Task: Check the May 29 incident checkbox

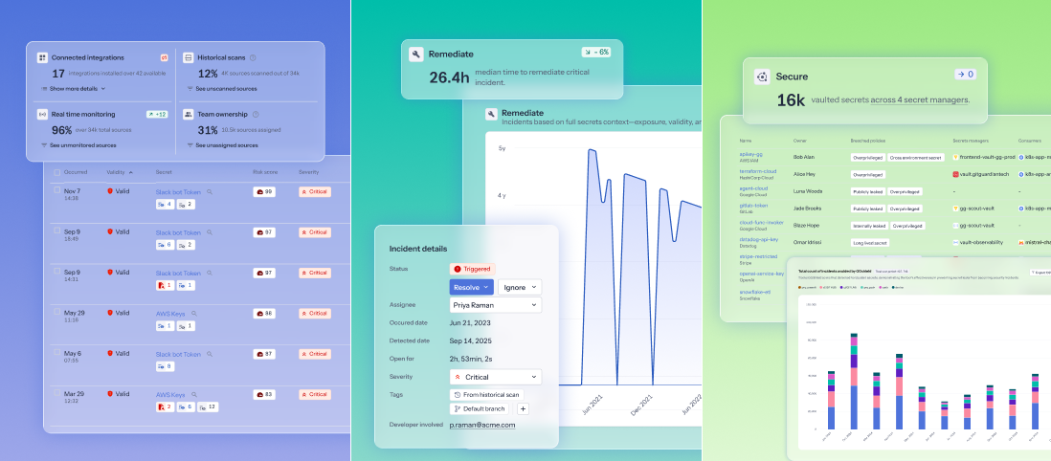Action: (56, 312)
